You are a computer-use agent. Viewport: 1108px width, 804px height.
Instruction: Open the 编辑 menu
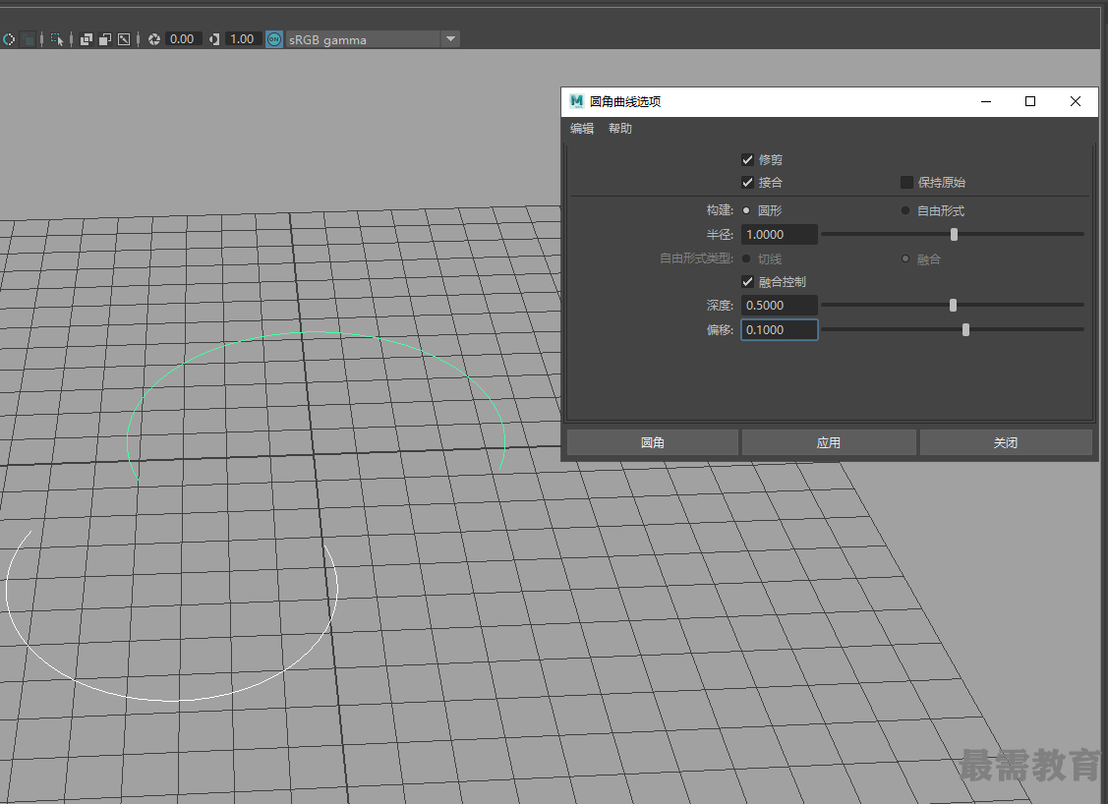582,129
